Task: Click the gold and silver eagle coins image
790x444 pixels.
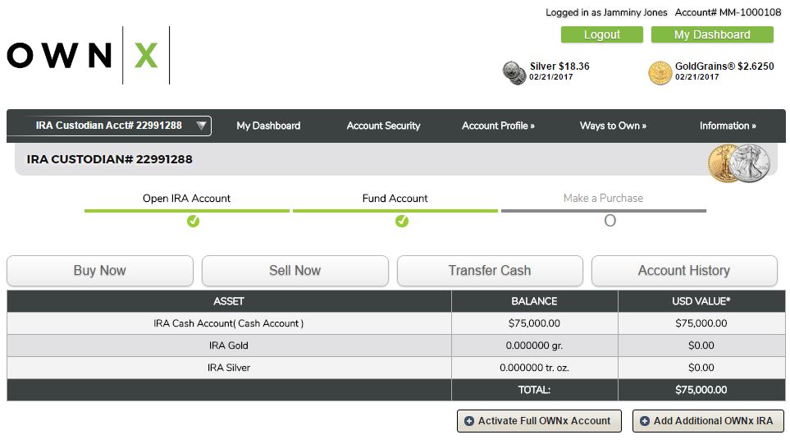Action: [x=739, y=162]
